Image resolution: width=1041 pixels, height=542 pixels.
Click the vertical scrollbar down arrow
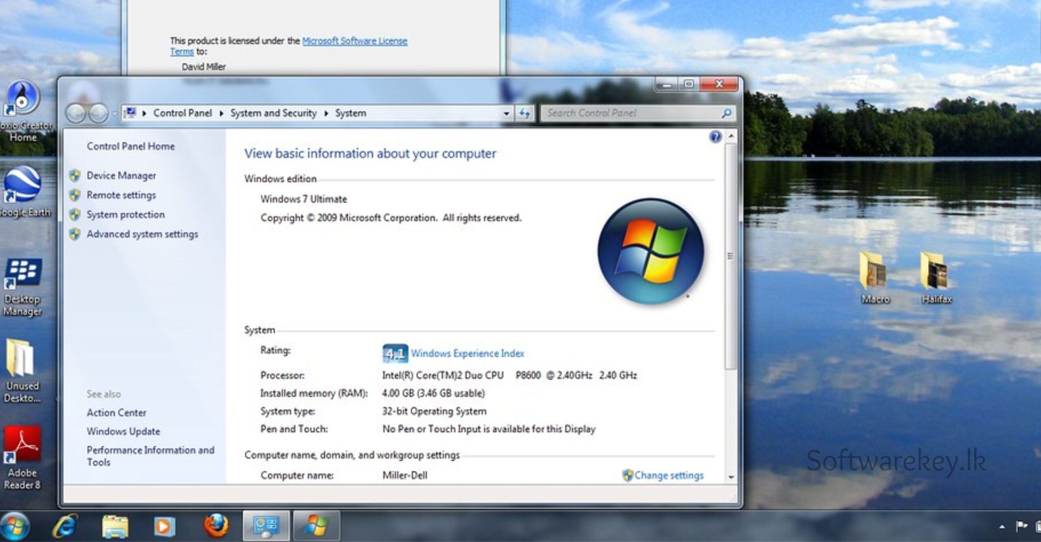(x=731, y=477)
